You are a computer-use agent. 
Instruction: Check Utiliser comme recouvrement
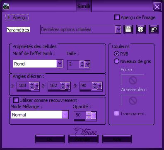(x=16, y=100)
